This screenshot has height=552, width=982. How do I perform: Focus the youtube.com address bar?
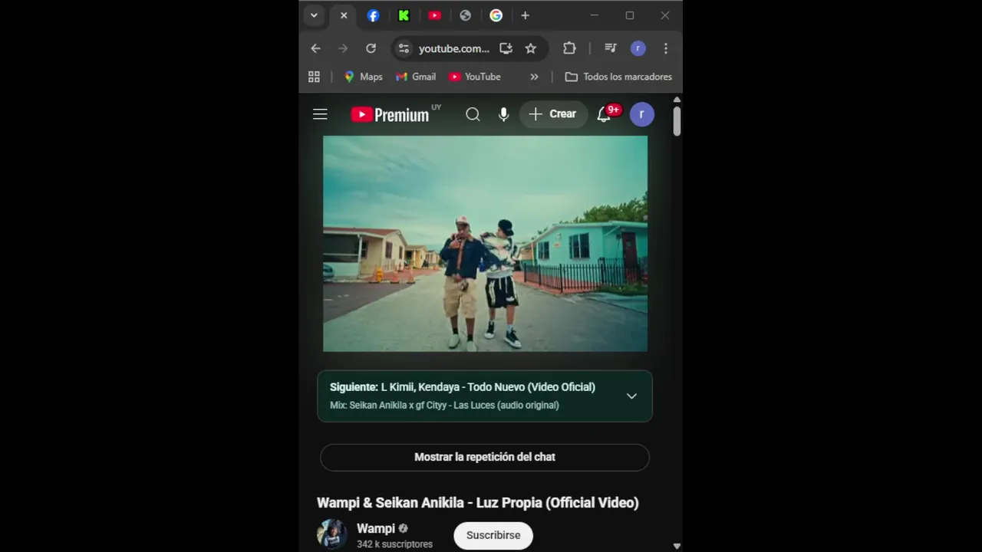point(453,48)
